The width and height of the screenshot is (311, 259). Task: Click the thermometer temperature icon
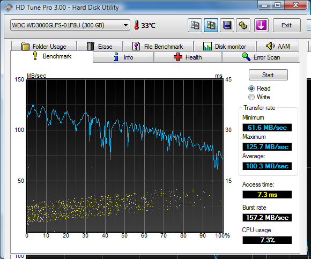tap(136, 25)
